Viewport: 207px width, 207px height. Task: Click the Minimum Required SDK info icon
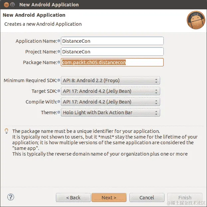(x=59, y=80)
